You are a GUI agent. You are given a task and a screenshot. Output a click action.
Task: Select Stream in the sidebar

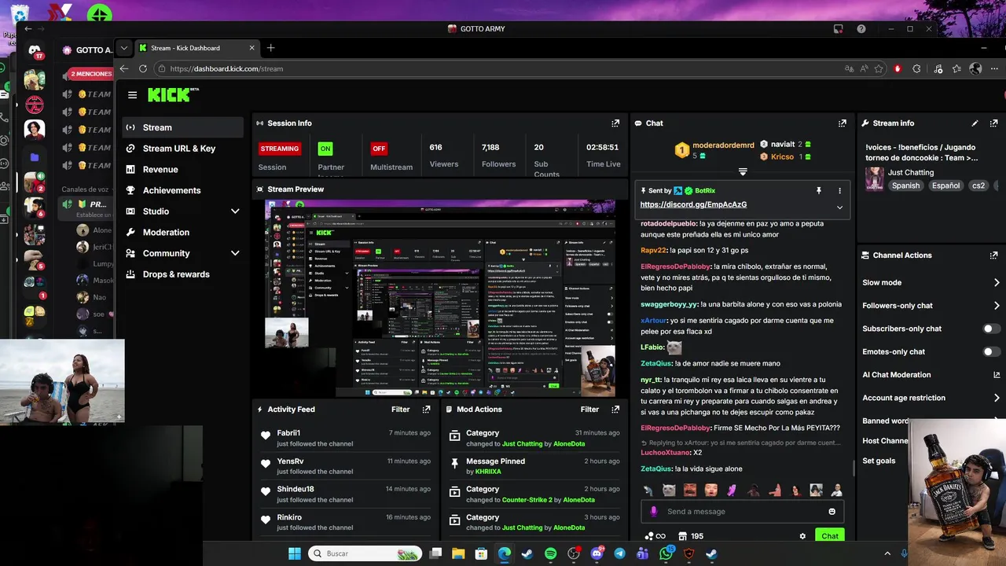[x=182, y=127]
